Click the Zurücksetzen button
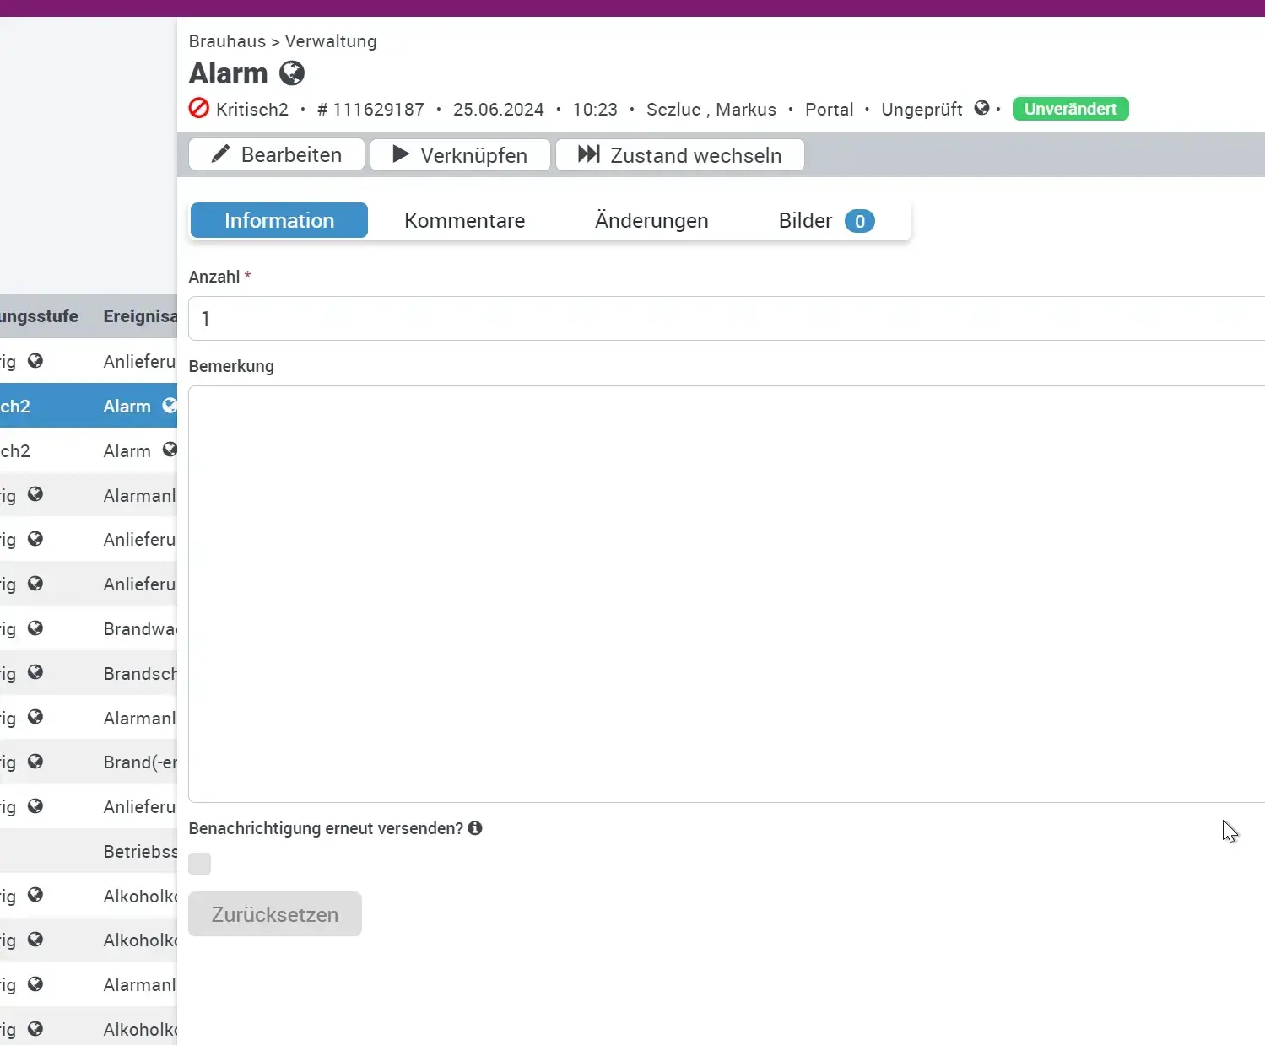The height and width of the screenshot is (1045, 1265). pyautogui.click(x=275, y=914)
